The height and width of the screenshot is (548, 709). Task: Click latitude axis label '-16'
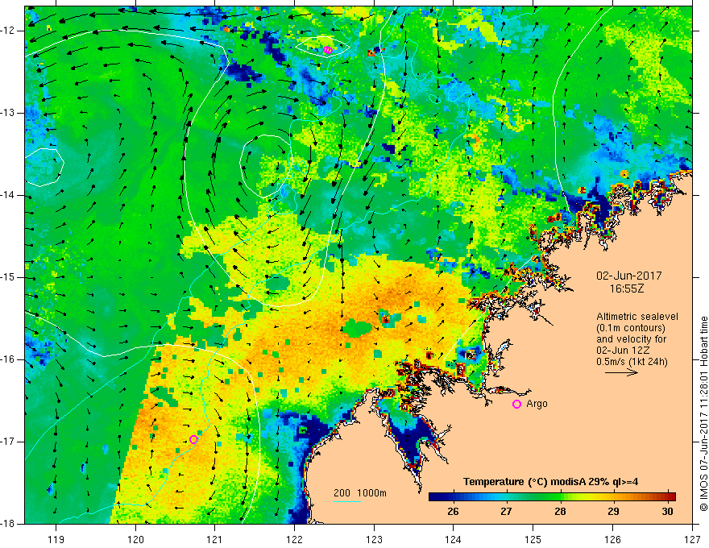point(8,359)
